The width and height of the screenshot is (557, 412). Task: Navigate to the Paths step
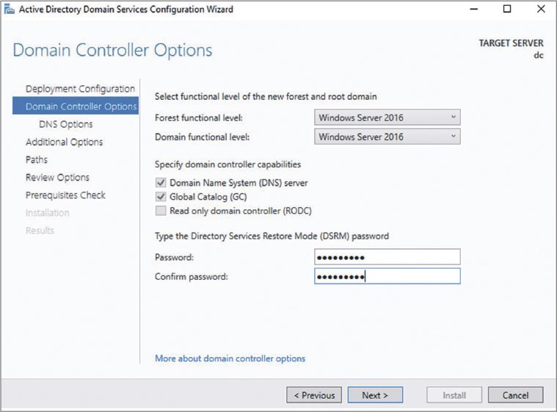[37, 159]
